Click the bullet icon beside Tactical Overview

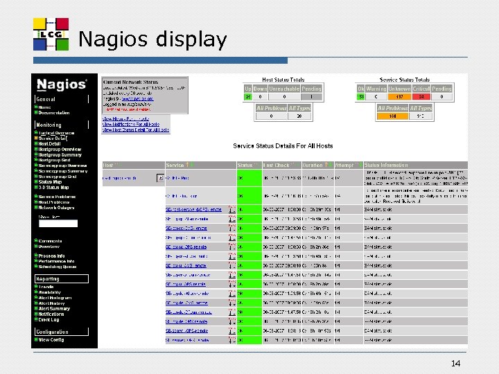pos(36,132)
